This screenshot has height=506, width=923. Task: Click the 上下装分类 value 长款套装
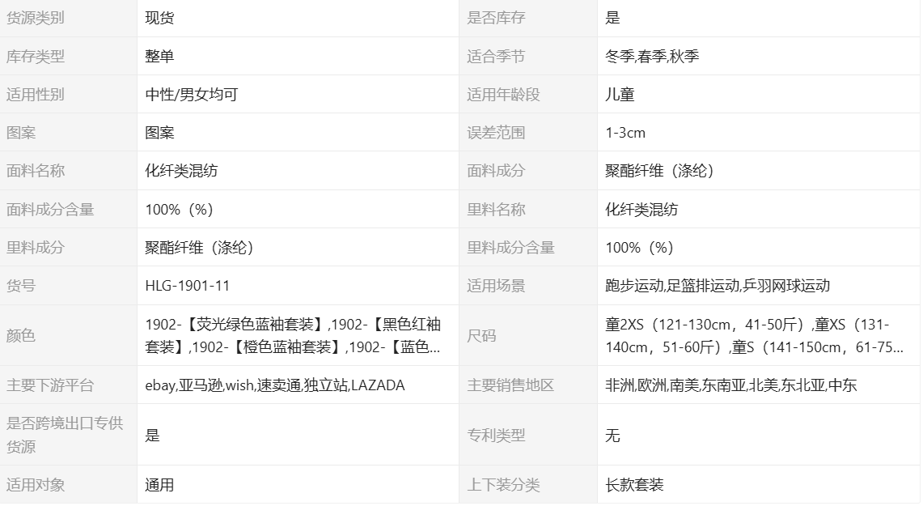634,486
